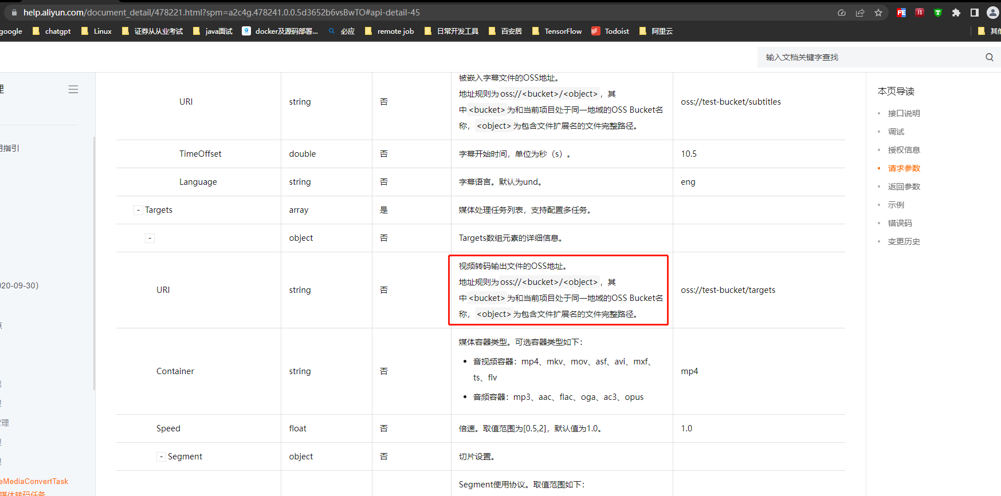Jump to 变更历史 in page guide
This screenshot has height=496, width=1001.
904,241
